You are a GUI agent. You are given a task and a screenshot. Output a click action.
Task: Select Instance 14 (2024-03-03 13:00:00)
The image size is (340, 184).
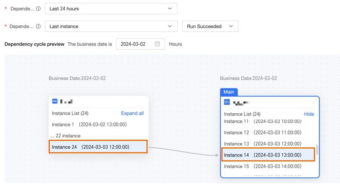pos(268,155)
